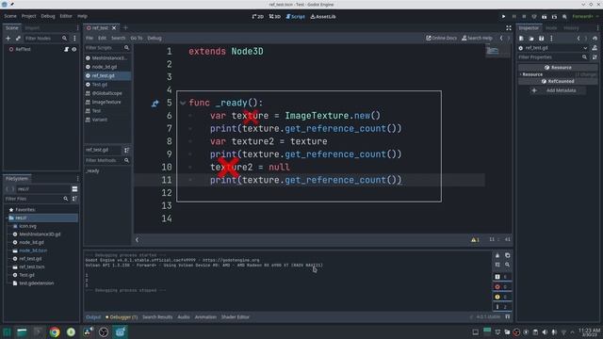Open the AssetLib workspace

coord(323,17)
